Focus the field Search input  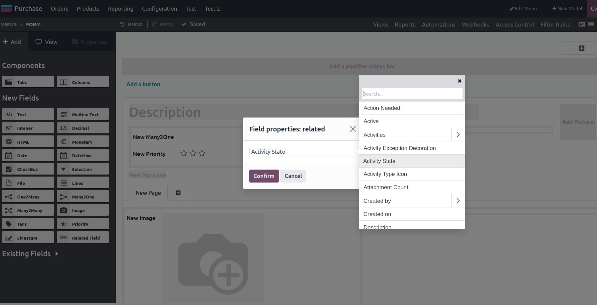(x=412, y=94)
